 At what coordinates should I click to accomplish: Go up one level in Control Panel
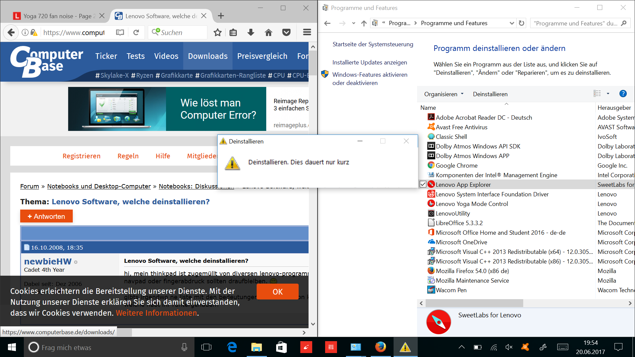click(364, 23)
